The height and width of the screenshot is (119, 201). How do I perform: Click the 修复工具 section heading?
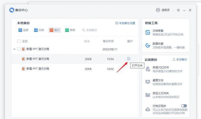tap(151, 23)
